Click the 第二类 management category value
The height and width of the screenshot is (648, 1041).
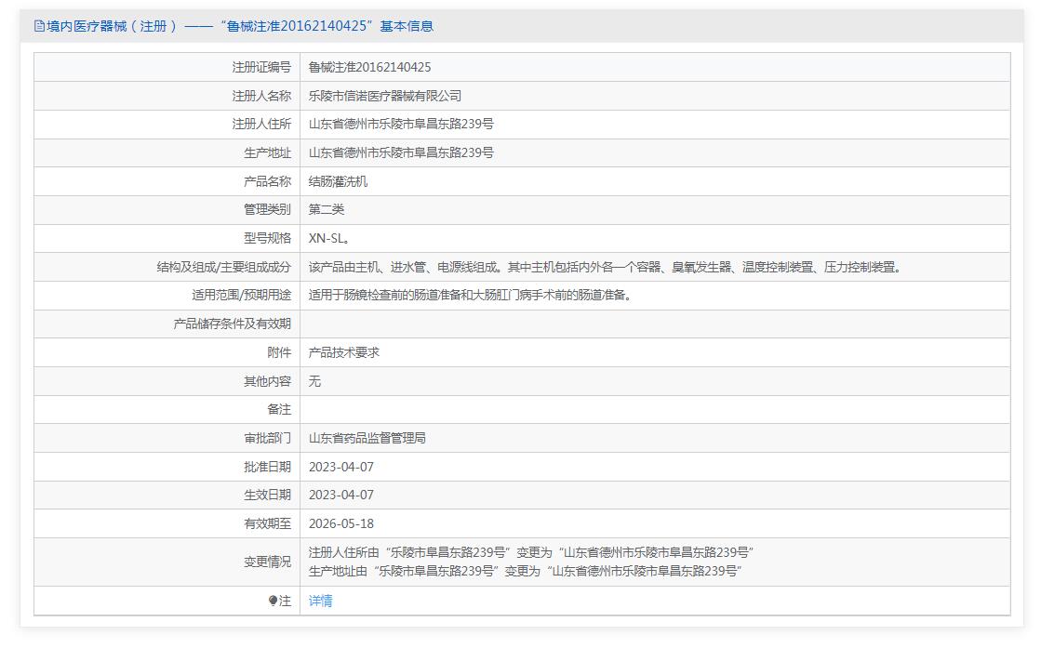pos(327,209)
